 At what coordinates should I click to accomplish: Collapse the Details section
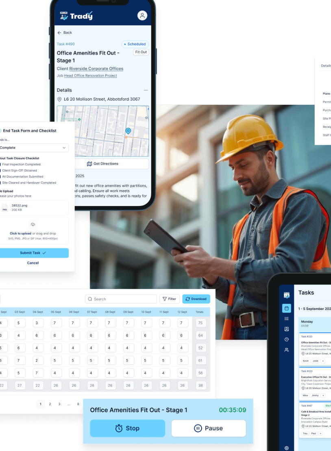tap(146, 90)
